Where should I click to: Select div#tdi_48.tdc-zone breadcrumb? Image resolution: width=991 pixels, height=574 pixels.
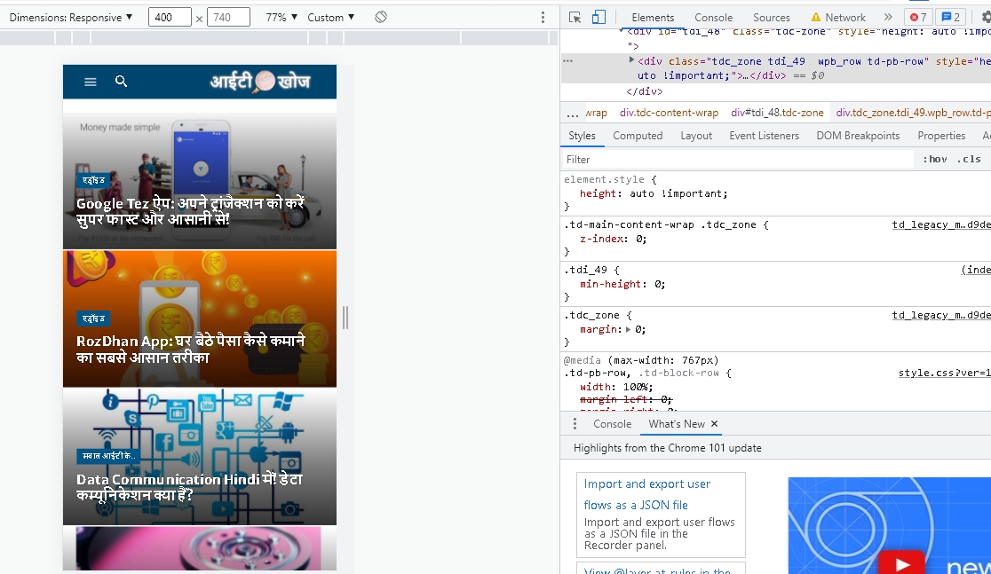tap(777, 113)
